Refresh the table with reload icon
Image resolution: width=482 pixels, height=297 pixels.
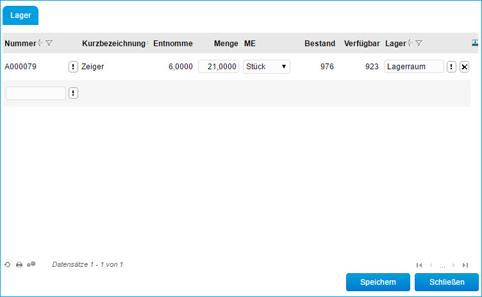(x=8, y=265)
